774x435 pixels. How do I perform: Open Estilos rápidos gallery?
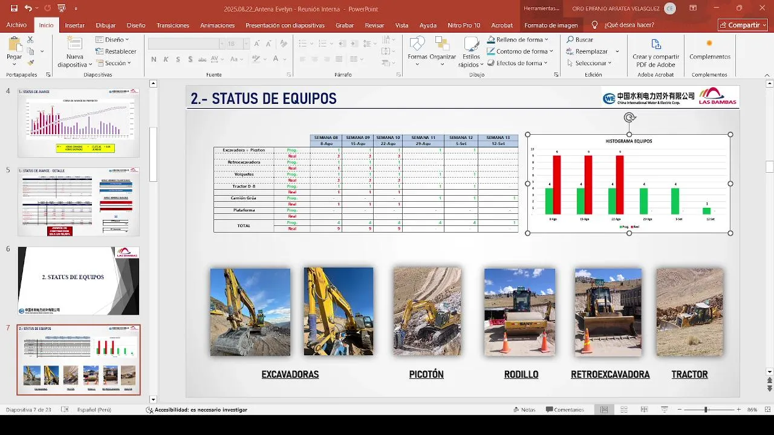coord(469,53)
